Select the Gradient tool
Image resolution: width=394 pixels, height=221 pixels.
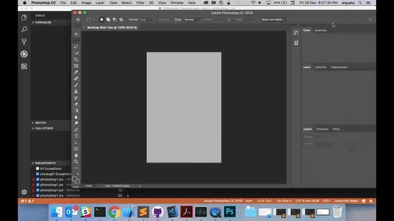[x=76, y=110]
